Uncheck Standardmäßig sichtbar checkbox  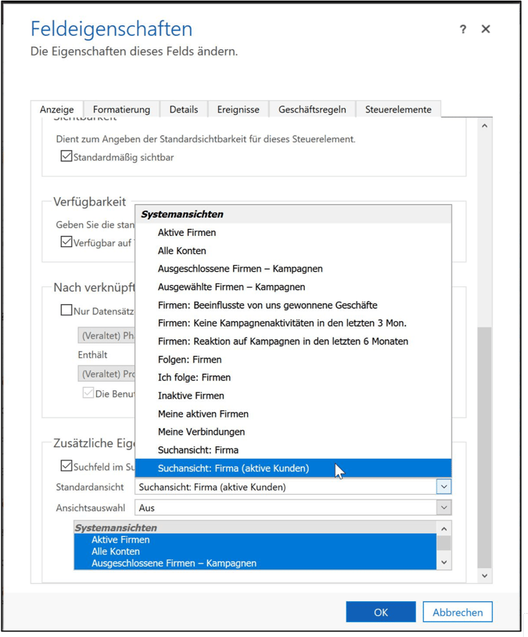(x=66, y=156)
